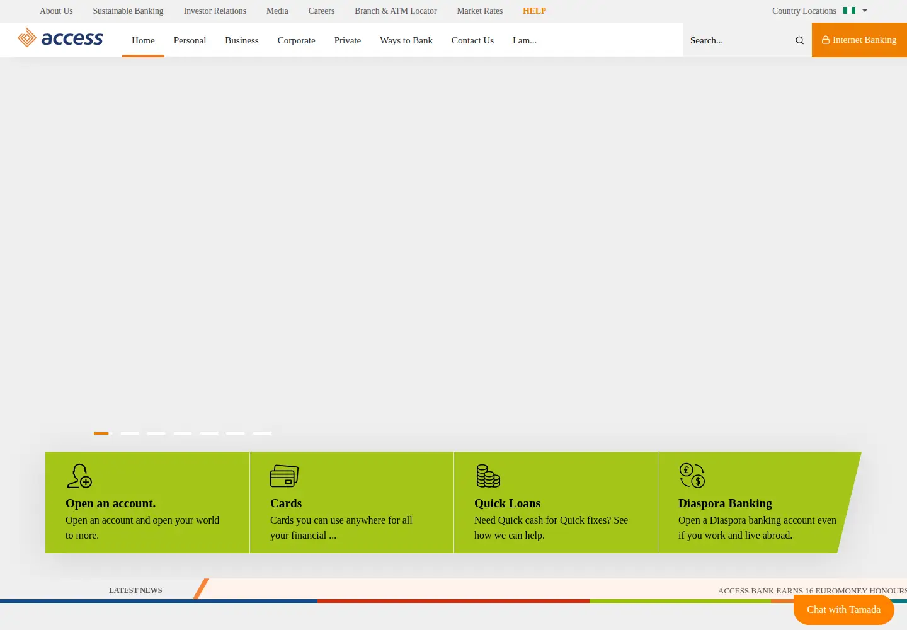Open Chat with Tamada
The height and width of the screenshot is (630, 907).
coord(843,609)
